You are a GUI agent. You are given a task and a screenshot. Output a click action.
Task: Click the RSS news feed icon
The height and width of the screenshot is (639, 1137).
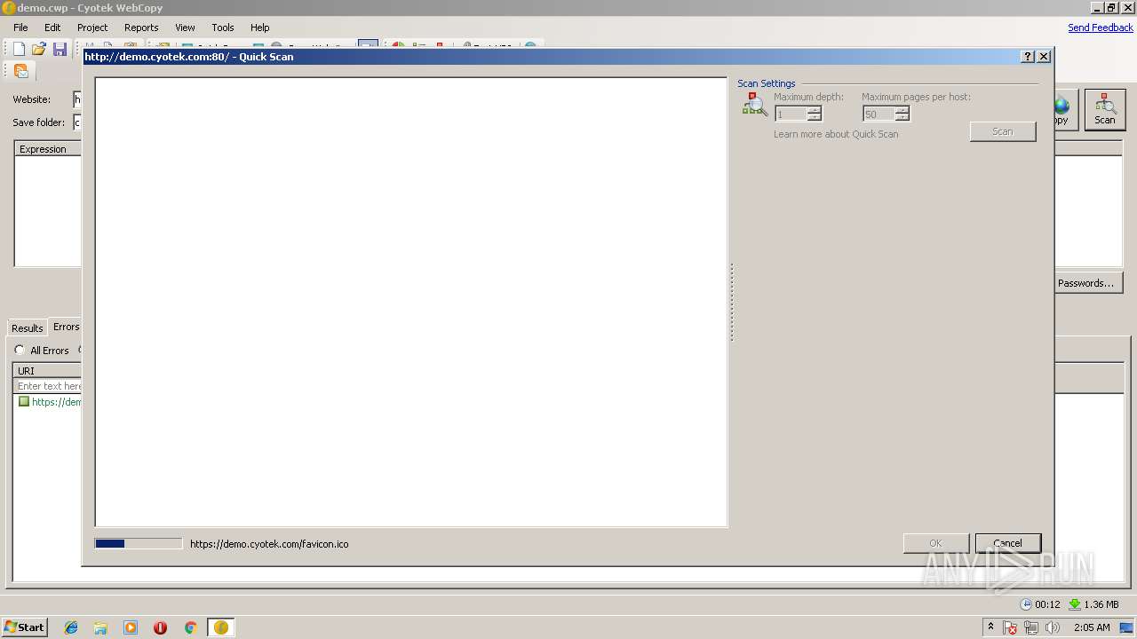click(20, 71)
